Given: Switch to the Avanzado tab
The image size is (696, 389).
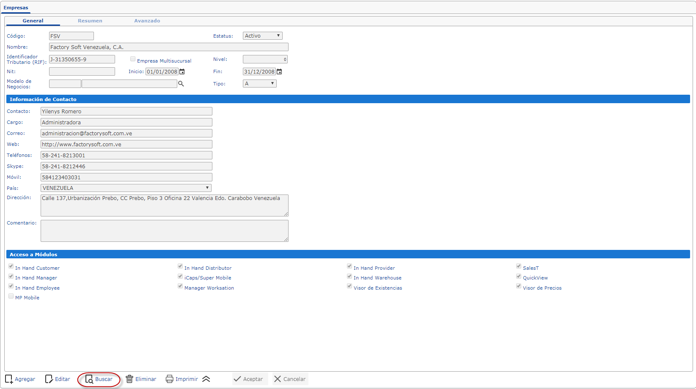Looking at the screenshot, I should click(147, 21).
